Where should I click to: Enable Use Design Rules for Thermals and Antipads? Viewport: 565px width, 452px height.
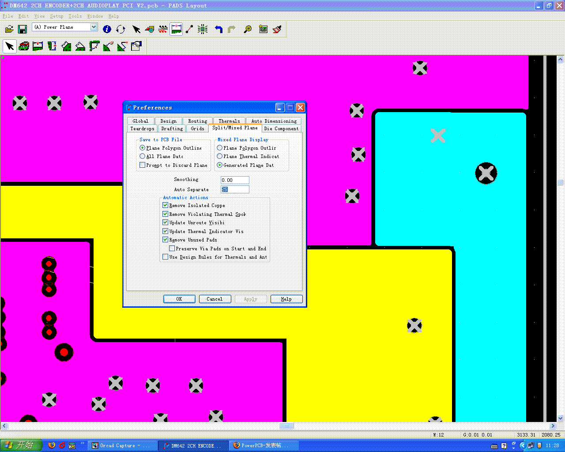click(x=166, y=257)
